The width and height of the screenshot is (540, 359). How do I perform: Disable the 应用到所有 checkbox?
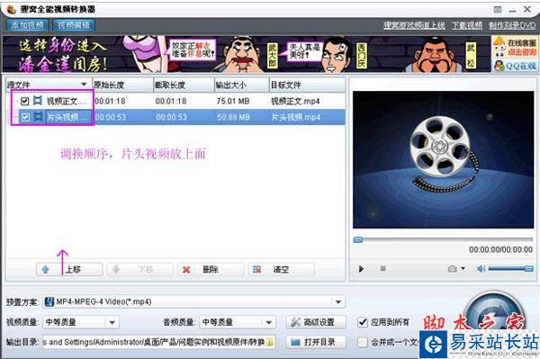(363, 322)
